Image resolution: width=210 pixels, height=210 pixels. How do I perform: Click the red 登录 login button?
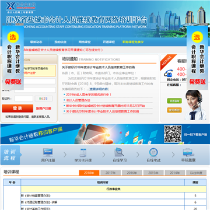pos(17,108)
